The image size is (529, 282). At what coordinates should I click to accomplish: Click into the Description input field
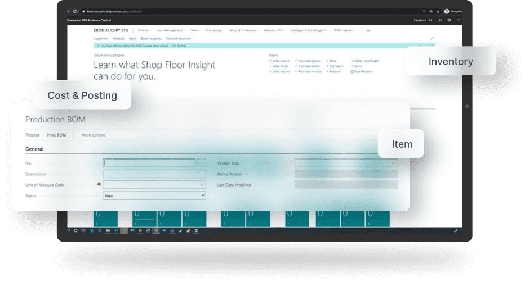[x=154, y=174]
